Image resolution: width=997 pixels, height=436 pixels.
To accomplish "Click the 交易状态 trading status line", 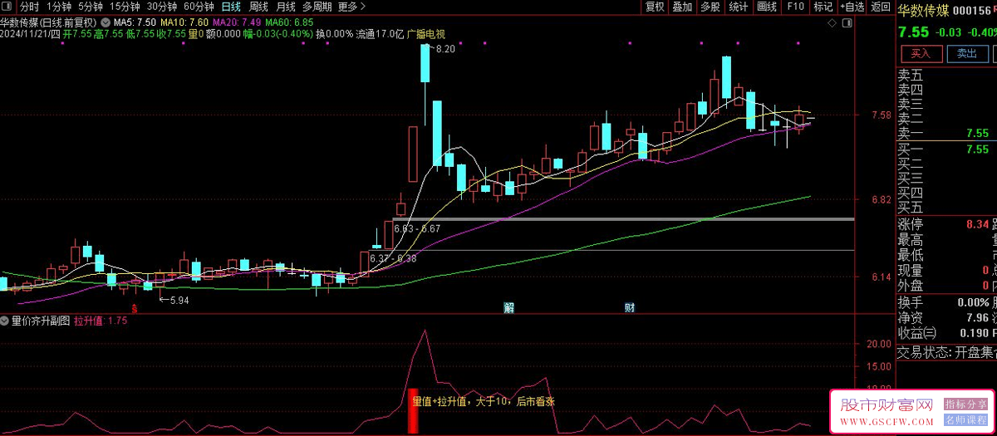I will coord(946,351).
